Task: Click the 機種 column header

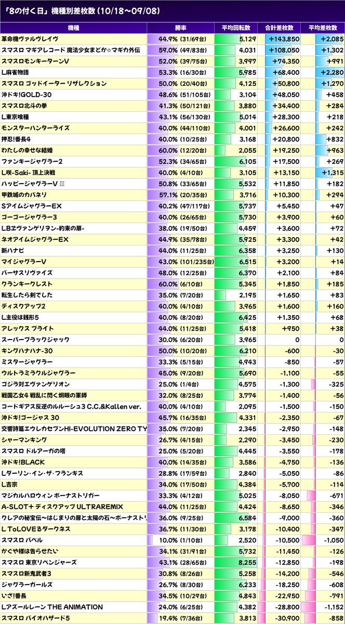Action: [x=73, y=28]
